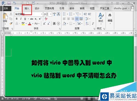The height and width of the screenshot is (101, 137).
Task: Click the numbering list icon
Action: pos(71,14)
